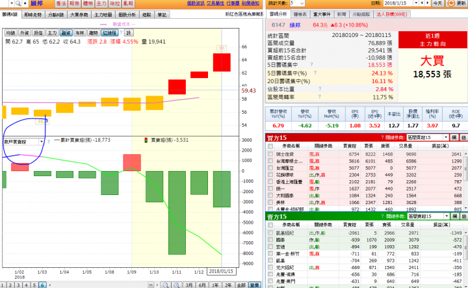Click the help question mark beside 紅綠燈
Viewport: 468px width, 288px height.
pyautogui.click(x=121, y=33)
